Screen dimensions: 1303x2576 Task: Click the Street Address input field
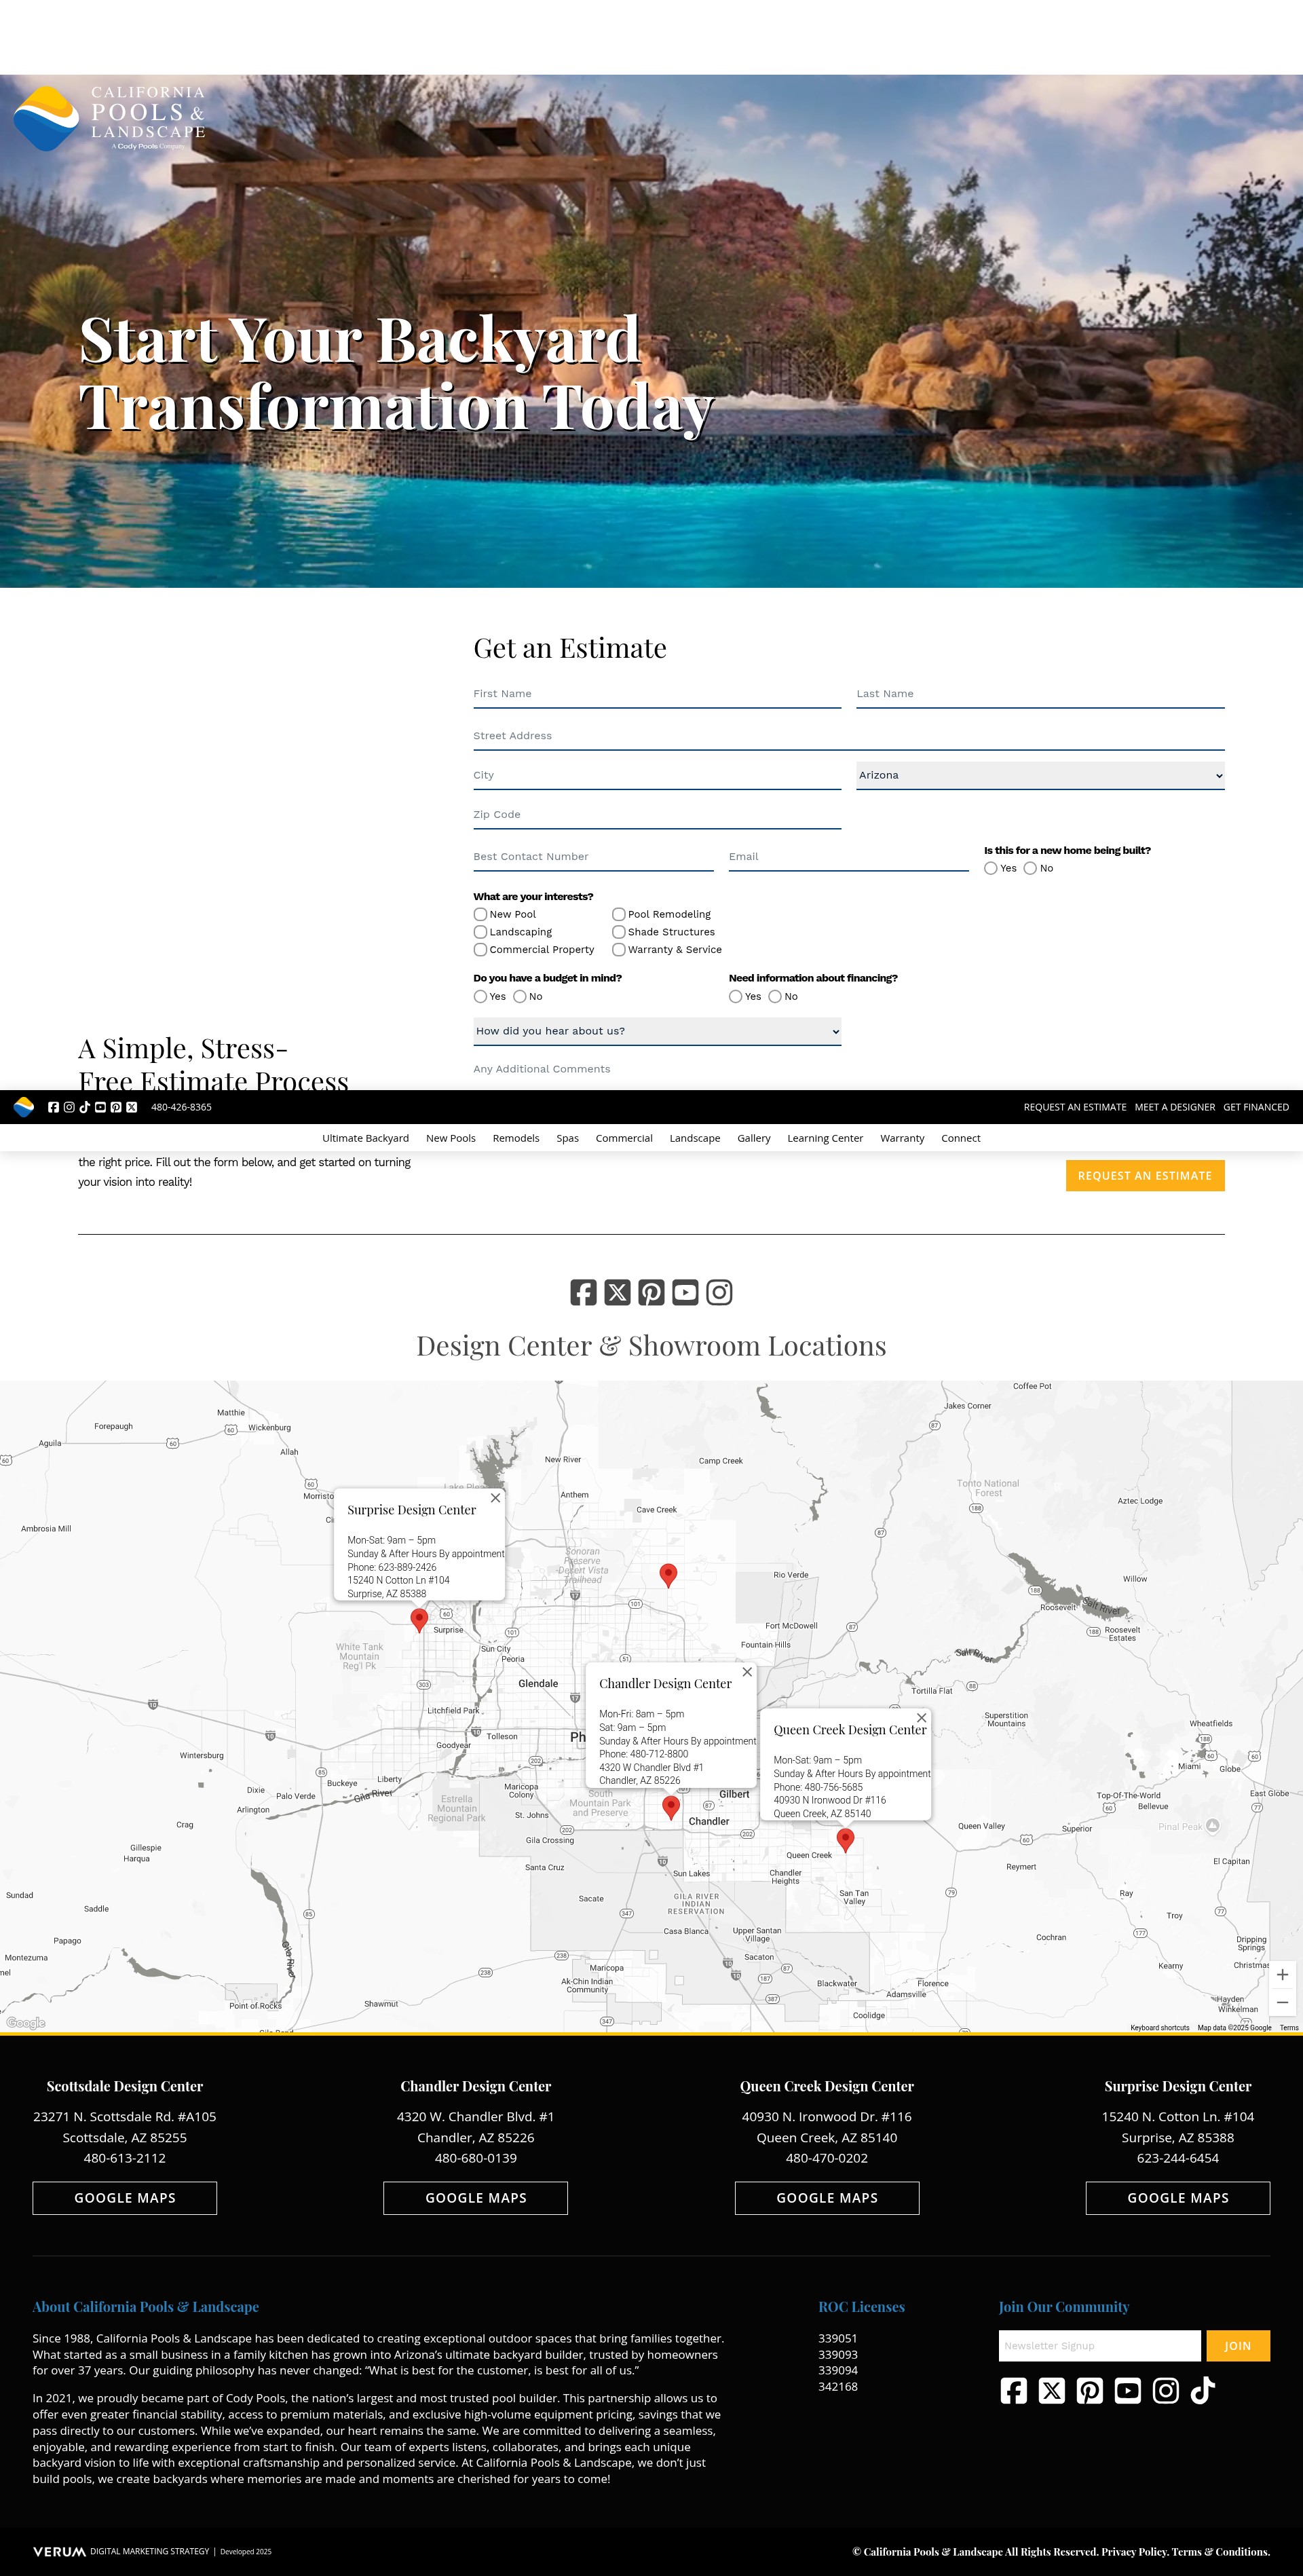[x=849, y=736]
